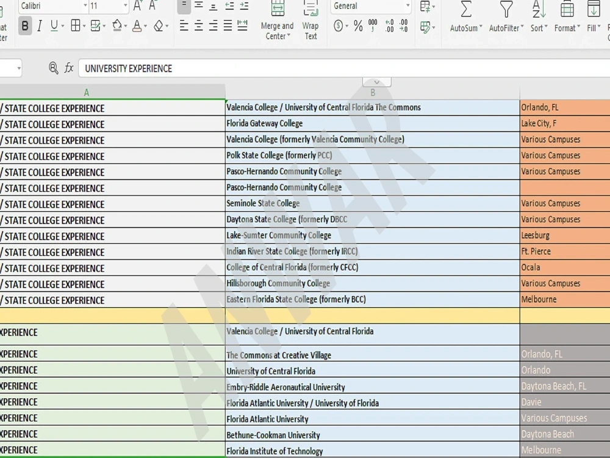The height and width of the screenshot is (458, 610).
Task: Increase the cell indent
Action: (244, 5)
